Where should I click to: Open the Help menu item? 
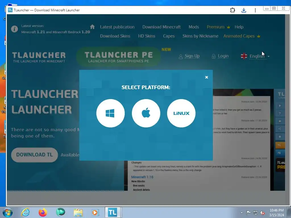(239, 27)
